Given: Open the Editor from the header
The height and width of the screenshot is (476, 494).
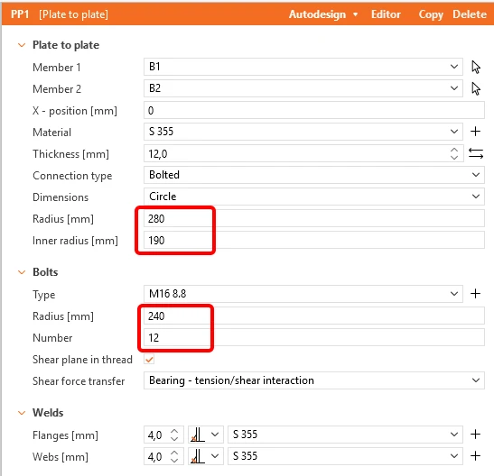Looking at the screenshot, I should pos(386,14).
